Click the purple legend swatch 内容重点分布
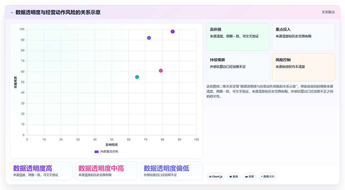345x190 pixels. point(96,152)
